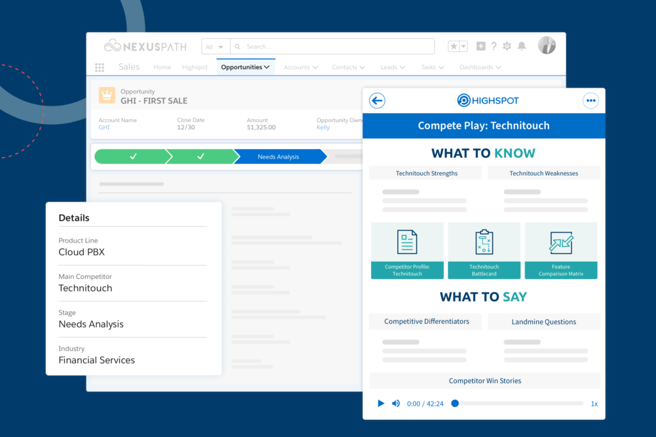
Task: Expand the Contacts chevron
Action: [x=363, y=68]
